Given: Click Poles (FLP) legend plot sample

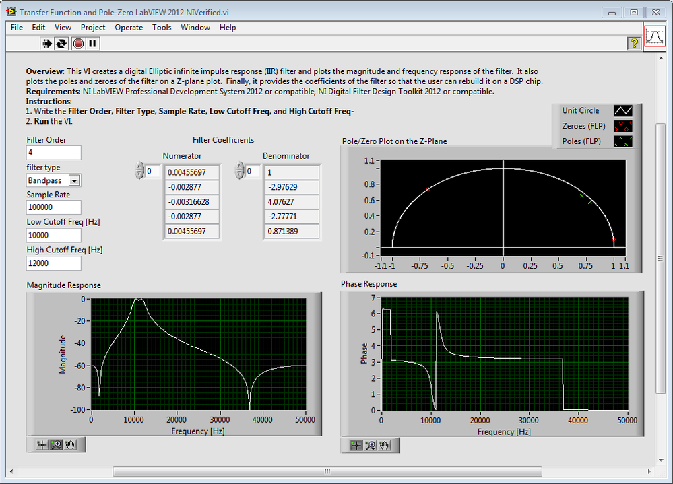Looking at the screenshot, I should pos(622,141).
